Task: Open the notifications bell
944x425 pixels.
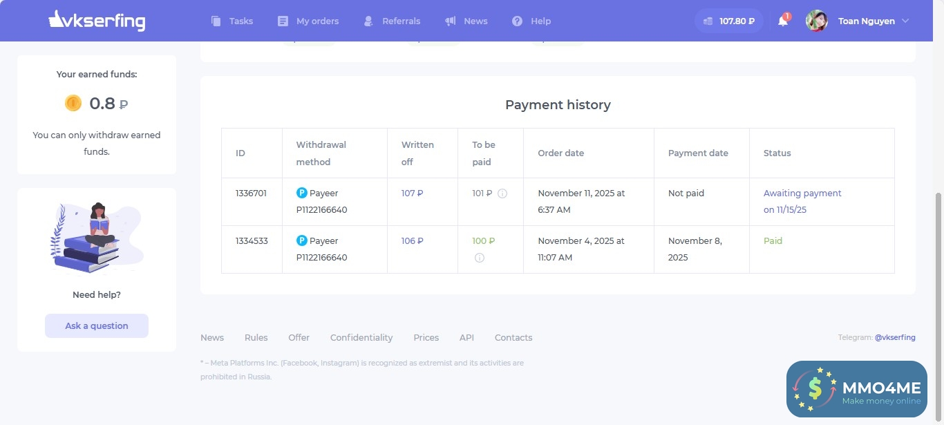Action: coord(782,21)
